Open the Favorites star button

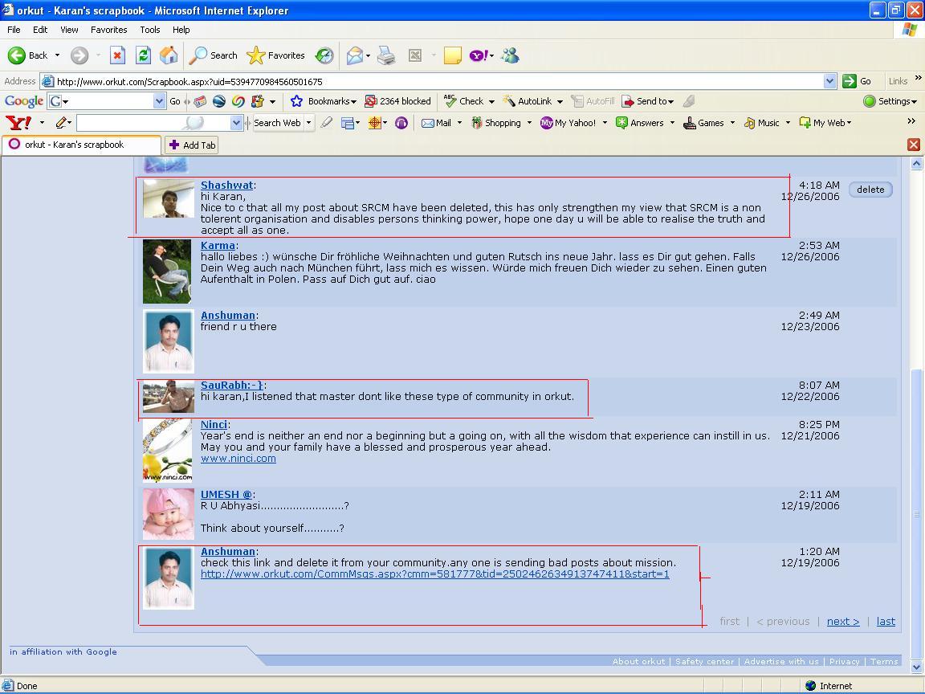(x=275, y=55)
